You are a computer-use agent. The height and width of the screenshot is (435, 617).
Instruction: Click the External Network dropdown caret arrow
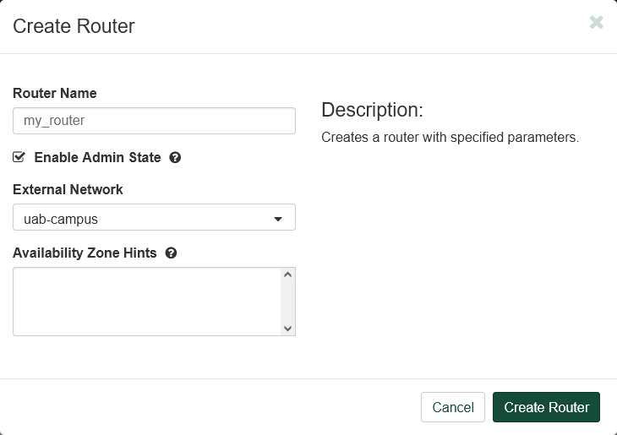point(277,220)
